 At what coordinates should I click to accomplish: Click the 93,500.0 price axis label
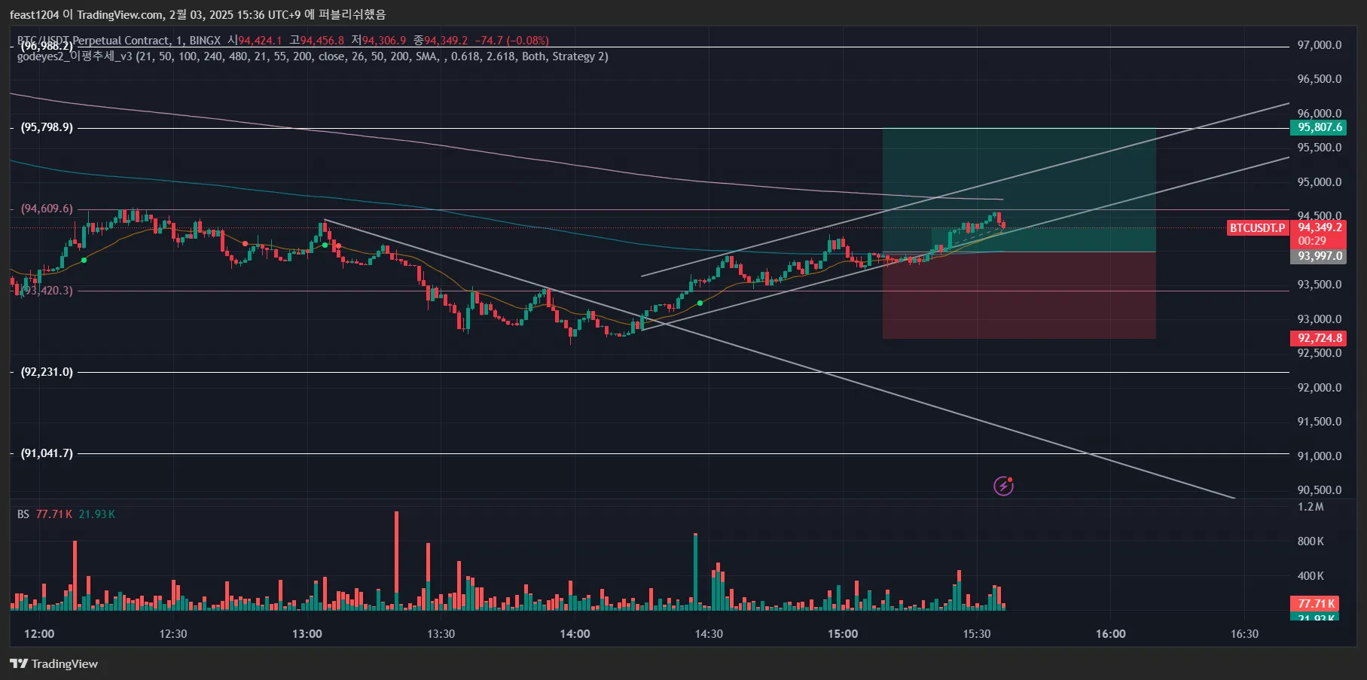tap(1319, 285)
